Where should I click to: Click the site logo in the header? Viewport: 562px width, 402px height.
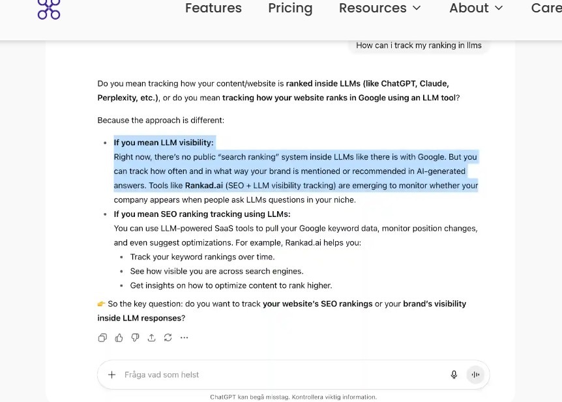(x=49, y=8)
